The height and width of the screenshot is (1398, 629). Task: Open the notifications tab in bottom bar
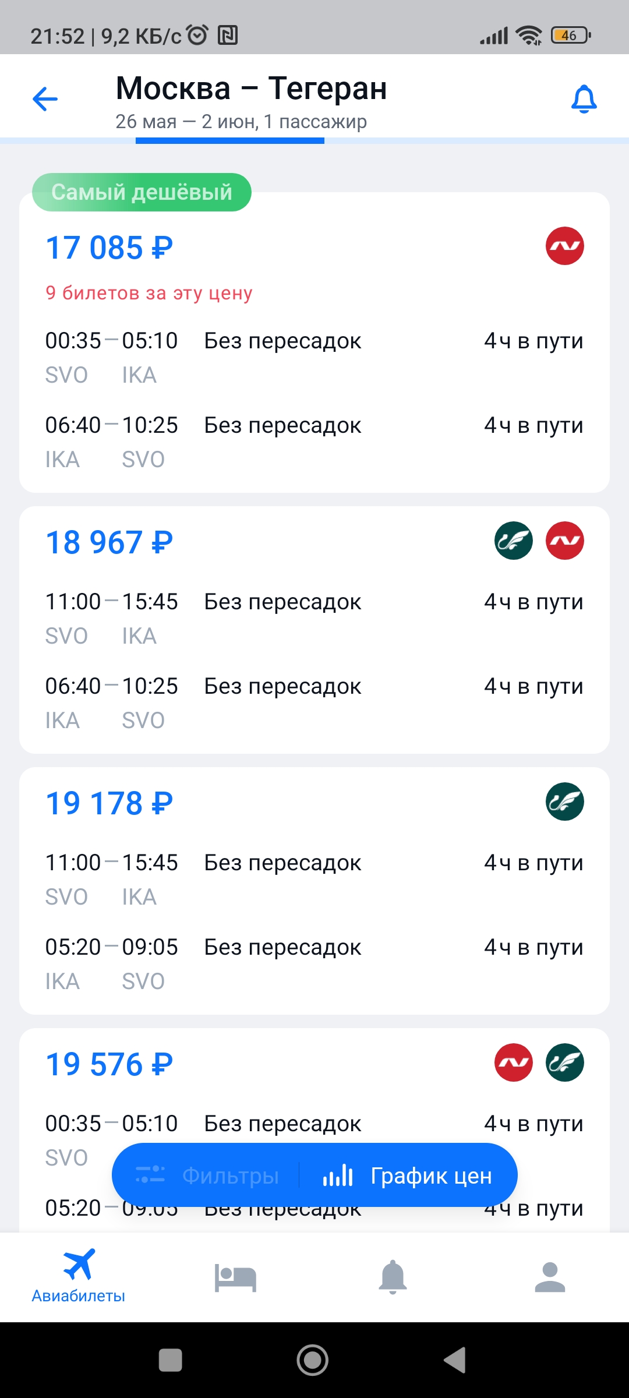pyautogui.click(x=393, y=1277)
